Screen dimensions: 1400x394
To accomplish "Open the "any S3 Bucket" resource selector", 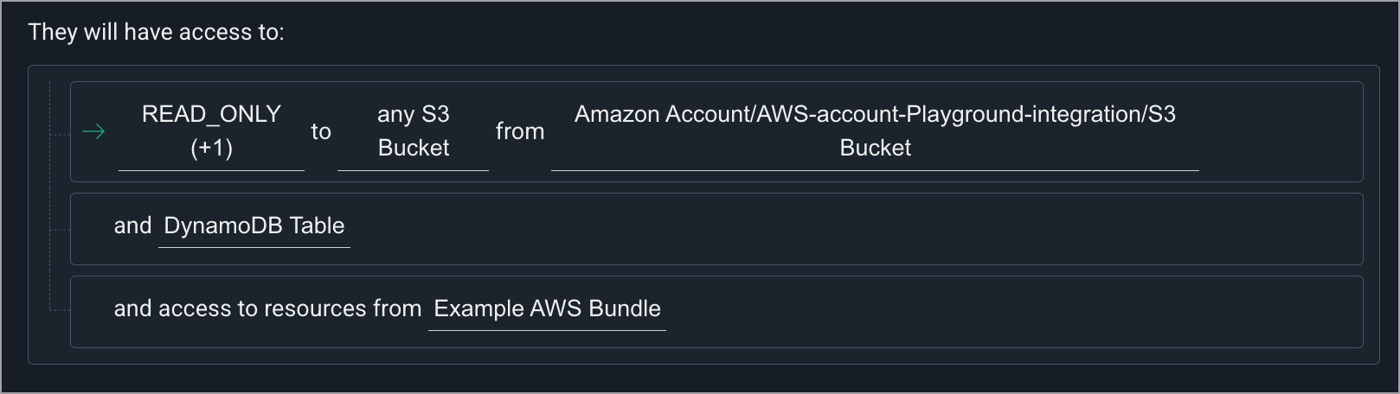I will pos(413,131).
